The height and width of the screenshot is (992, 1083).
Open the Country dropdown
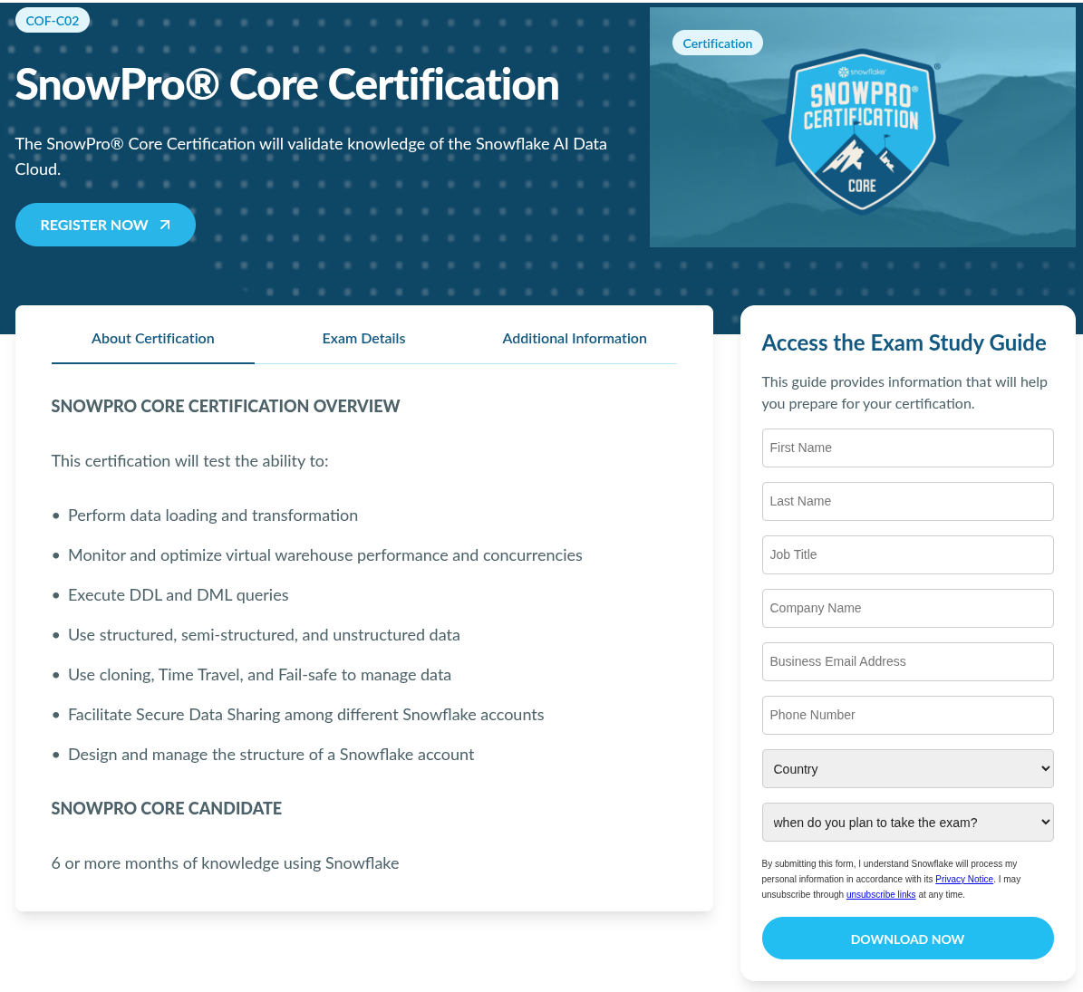point(907,768)
